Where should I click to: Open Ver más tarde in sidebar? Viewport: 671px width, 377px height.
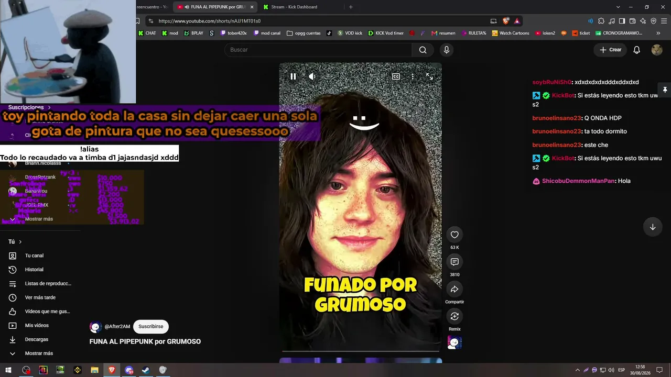tap(40, 297)
